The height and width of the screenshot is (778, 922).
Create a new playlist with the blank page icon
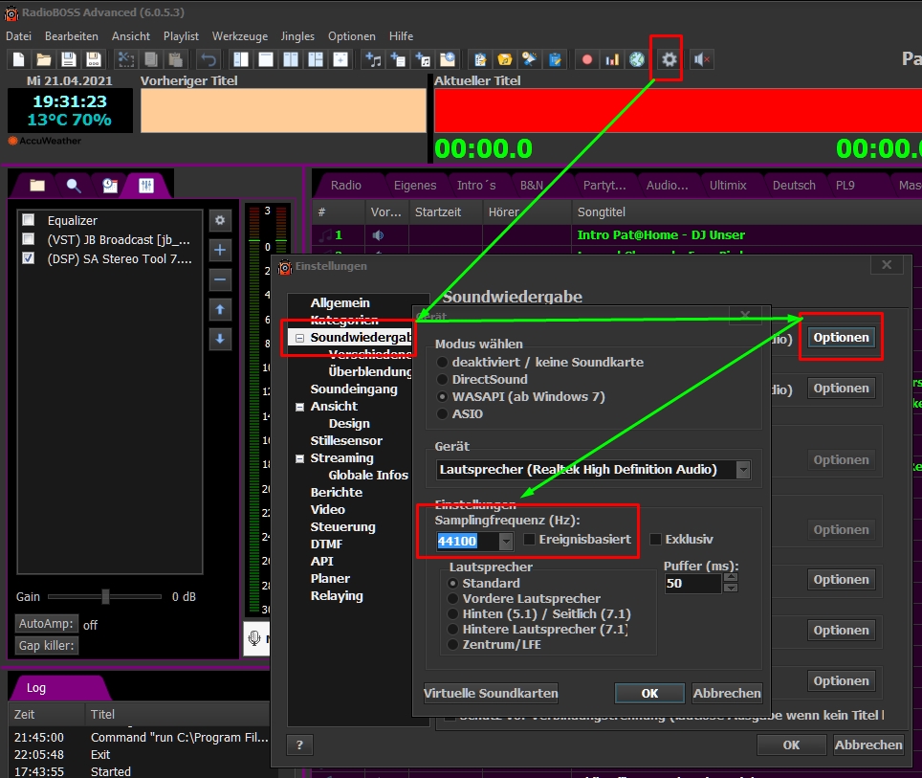tap(18, 59)
